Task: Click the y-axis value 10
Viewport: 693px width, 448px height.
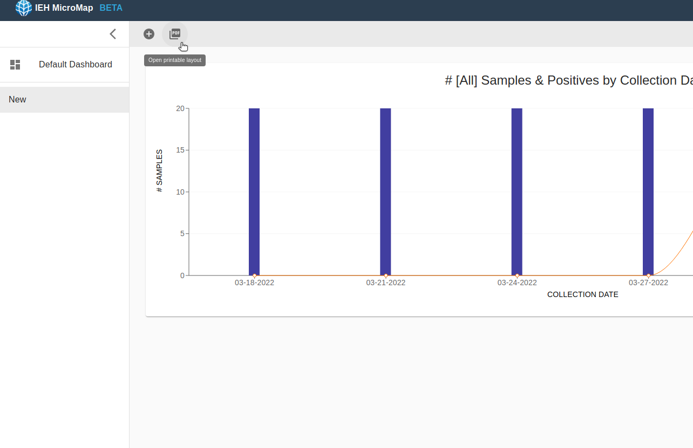Action: [x=180, y=192]
